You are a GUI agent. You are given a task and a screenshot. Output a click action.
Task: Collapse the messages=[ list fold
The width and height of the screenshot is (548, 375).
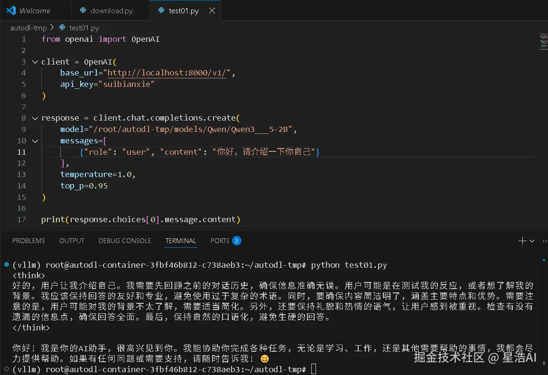pyautogui.click(x=35, y=141)
